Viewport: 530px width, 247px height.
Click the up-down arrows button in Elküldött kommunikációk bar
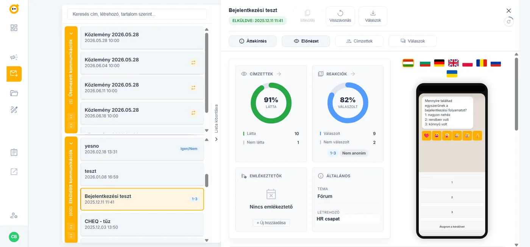click(71, 236)
